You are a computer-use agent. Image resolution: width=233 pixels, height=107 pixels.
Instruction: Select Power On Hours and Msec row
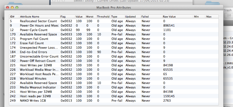(x=114, y=25)
